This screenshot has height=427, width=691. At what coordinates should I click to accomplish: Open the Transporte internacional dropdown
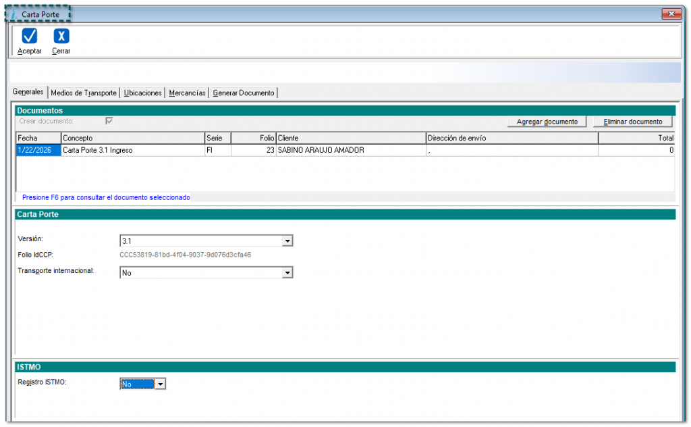point(287,273)
